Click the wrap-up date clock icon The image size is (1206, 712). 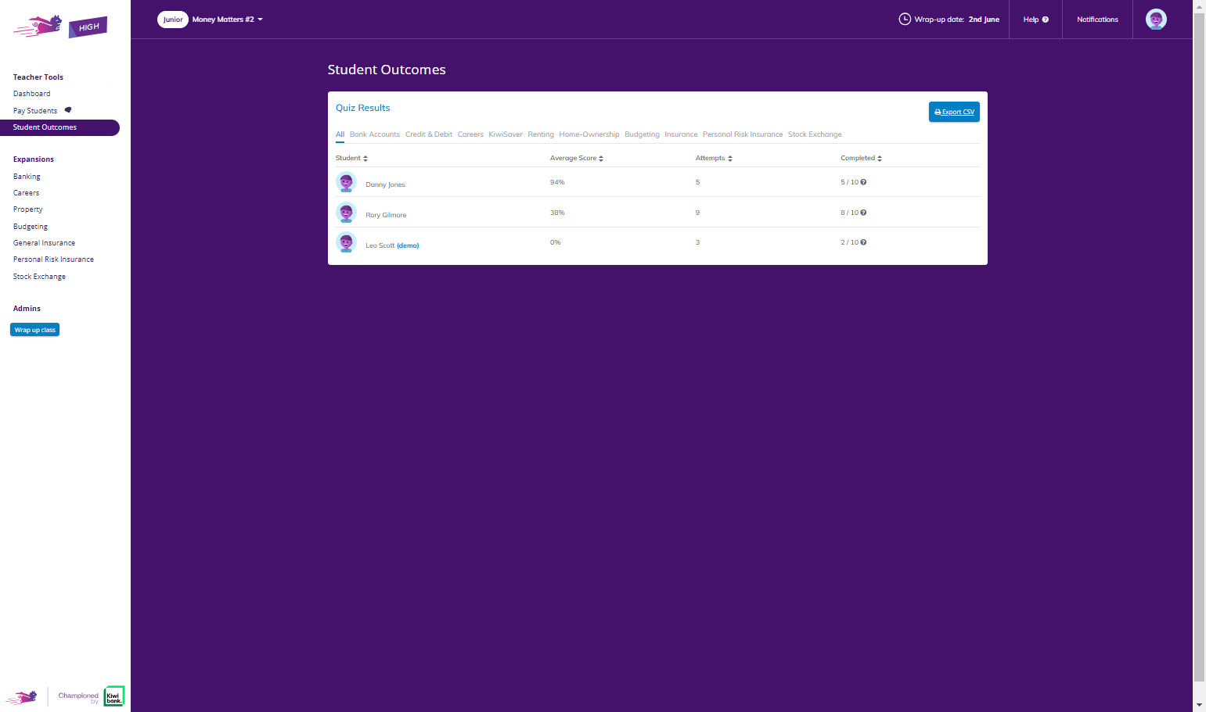coord(905,19)
